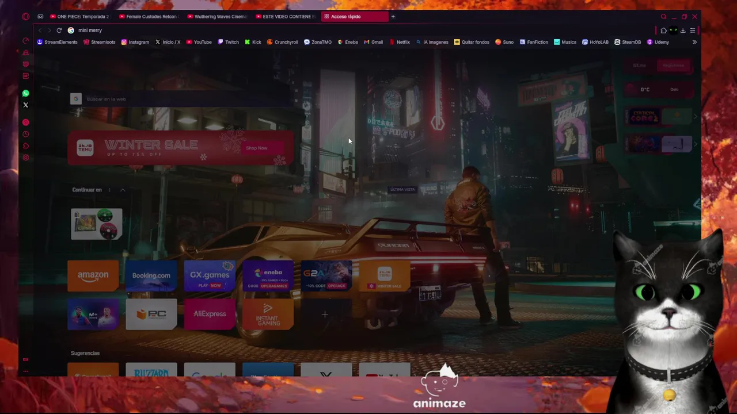Screen dimensions: 737x414
Task: Open the PC Componentes speed dial tile
Action: click(x=151, y=314)
